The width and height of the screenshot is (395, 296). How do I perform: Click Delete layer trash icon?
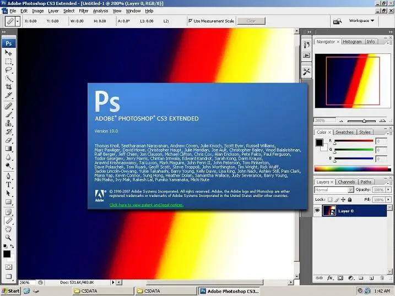[382, 278]
